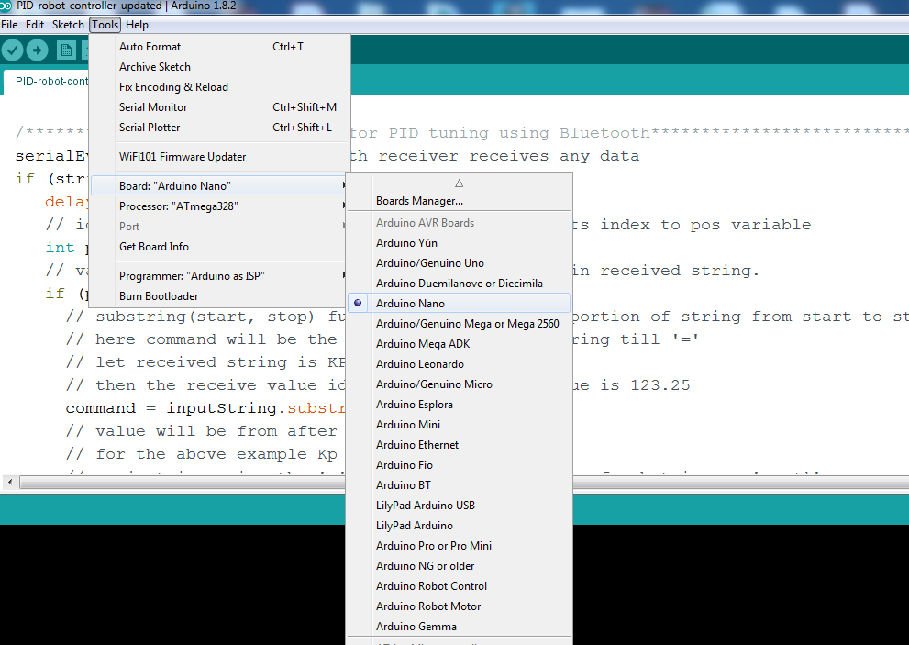
Task: Open the Serial Plotter
Action: click(x=219, y=128)
